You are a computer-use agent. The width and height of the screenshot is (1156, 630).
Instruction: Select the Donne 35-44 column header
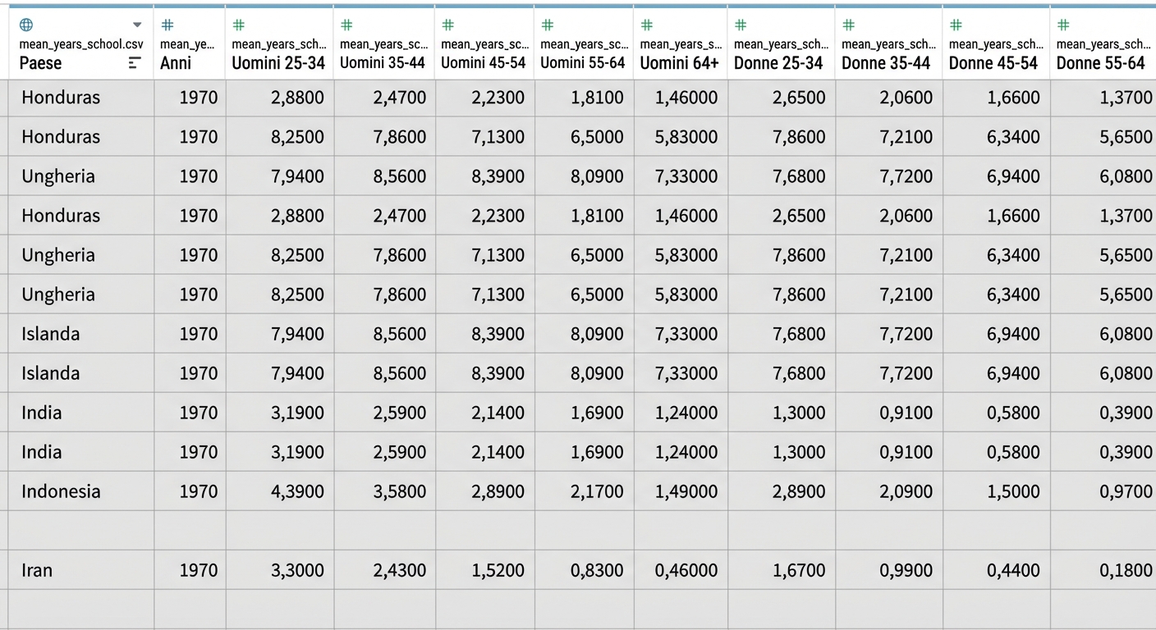point(886,63)
